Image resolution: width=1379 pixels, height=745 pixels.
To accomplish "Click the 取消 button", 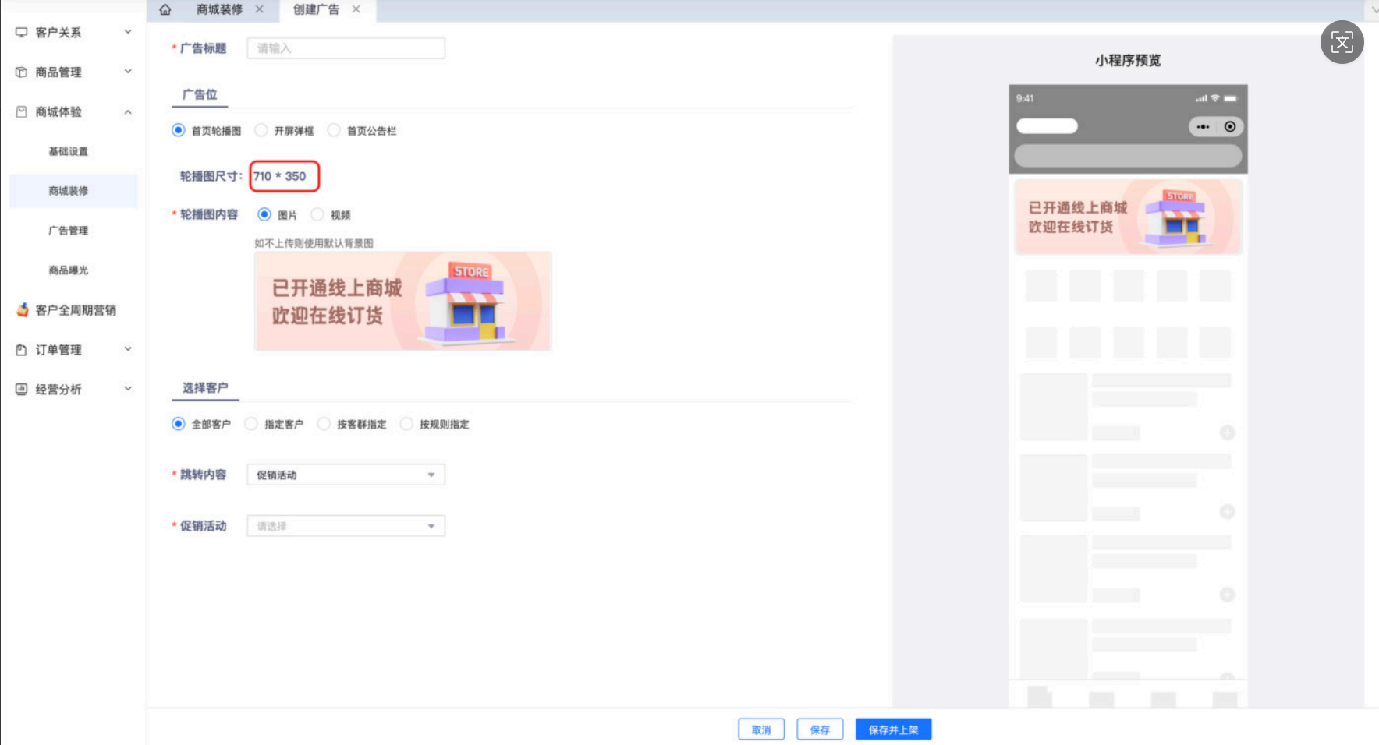I will coord(761,730).
